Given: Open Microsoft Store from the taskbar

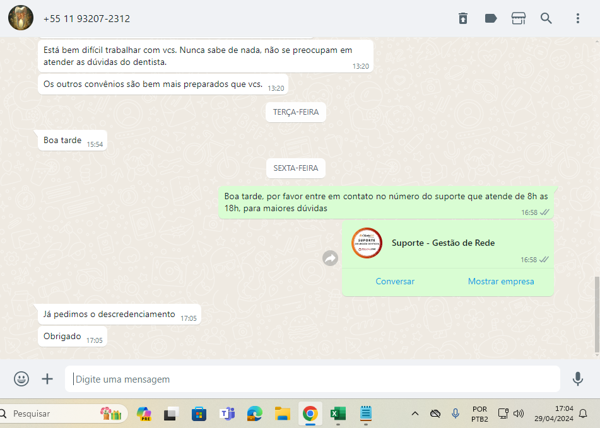Looking at the screenshot, I should click(x=199, y=414).
